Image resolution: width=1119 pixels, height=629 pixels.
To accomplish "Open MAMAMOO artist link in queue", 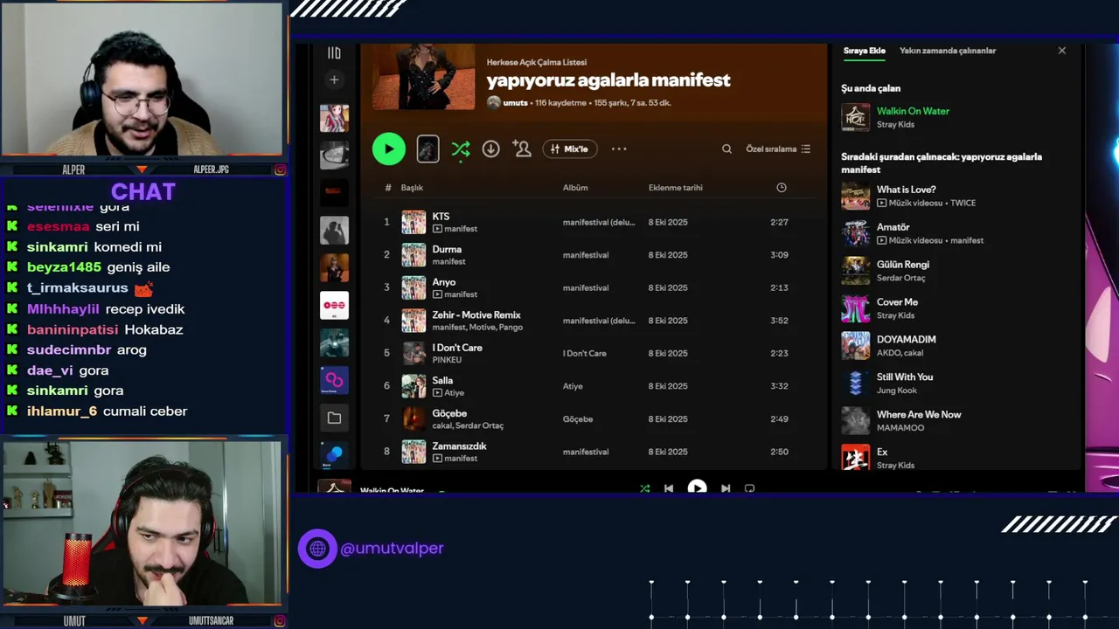I will click(900, 428).
